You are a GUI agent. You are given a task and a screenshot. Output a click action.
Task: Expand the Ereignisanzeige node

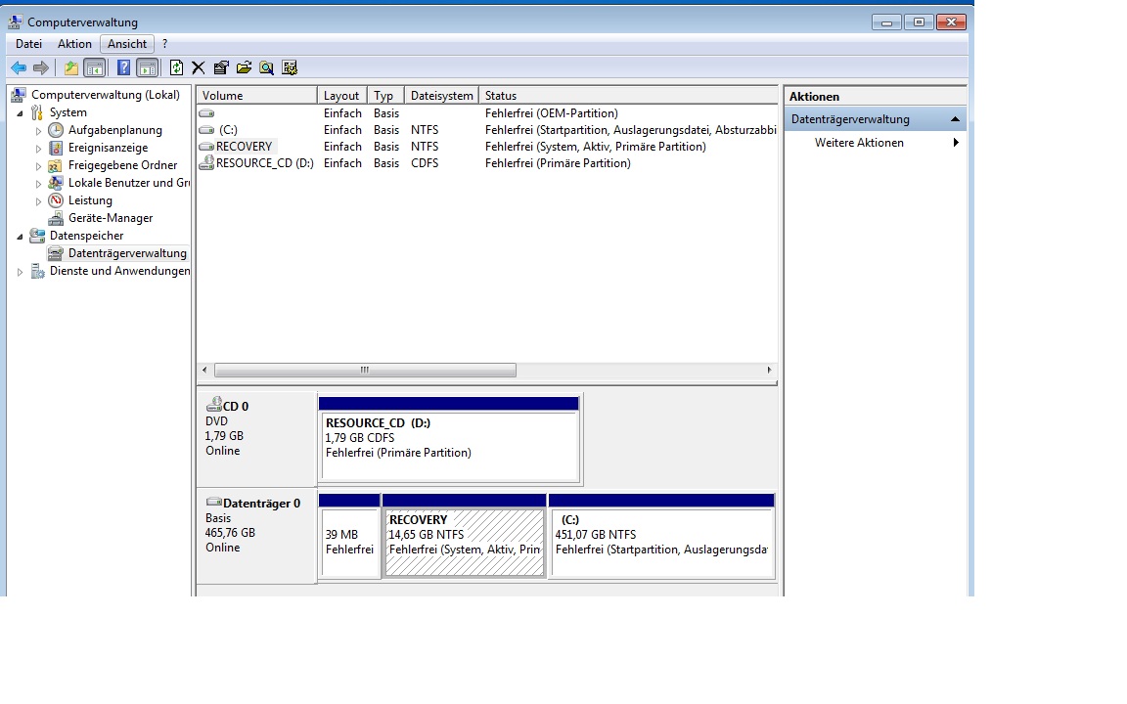(39, 149)
